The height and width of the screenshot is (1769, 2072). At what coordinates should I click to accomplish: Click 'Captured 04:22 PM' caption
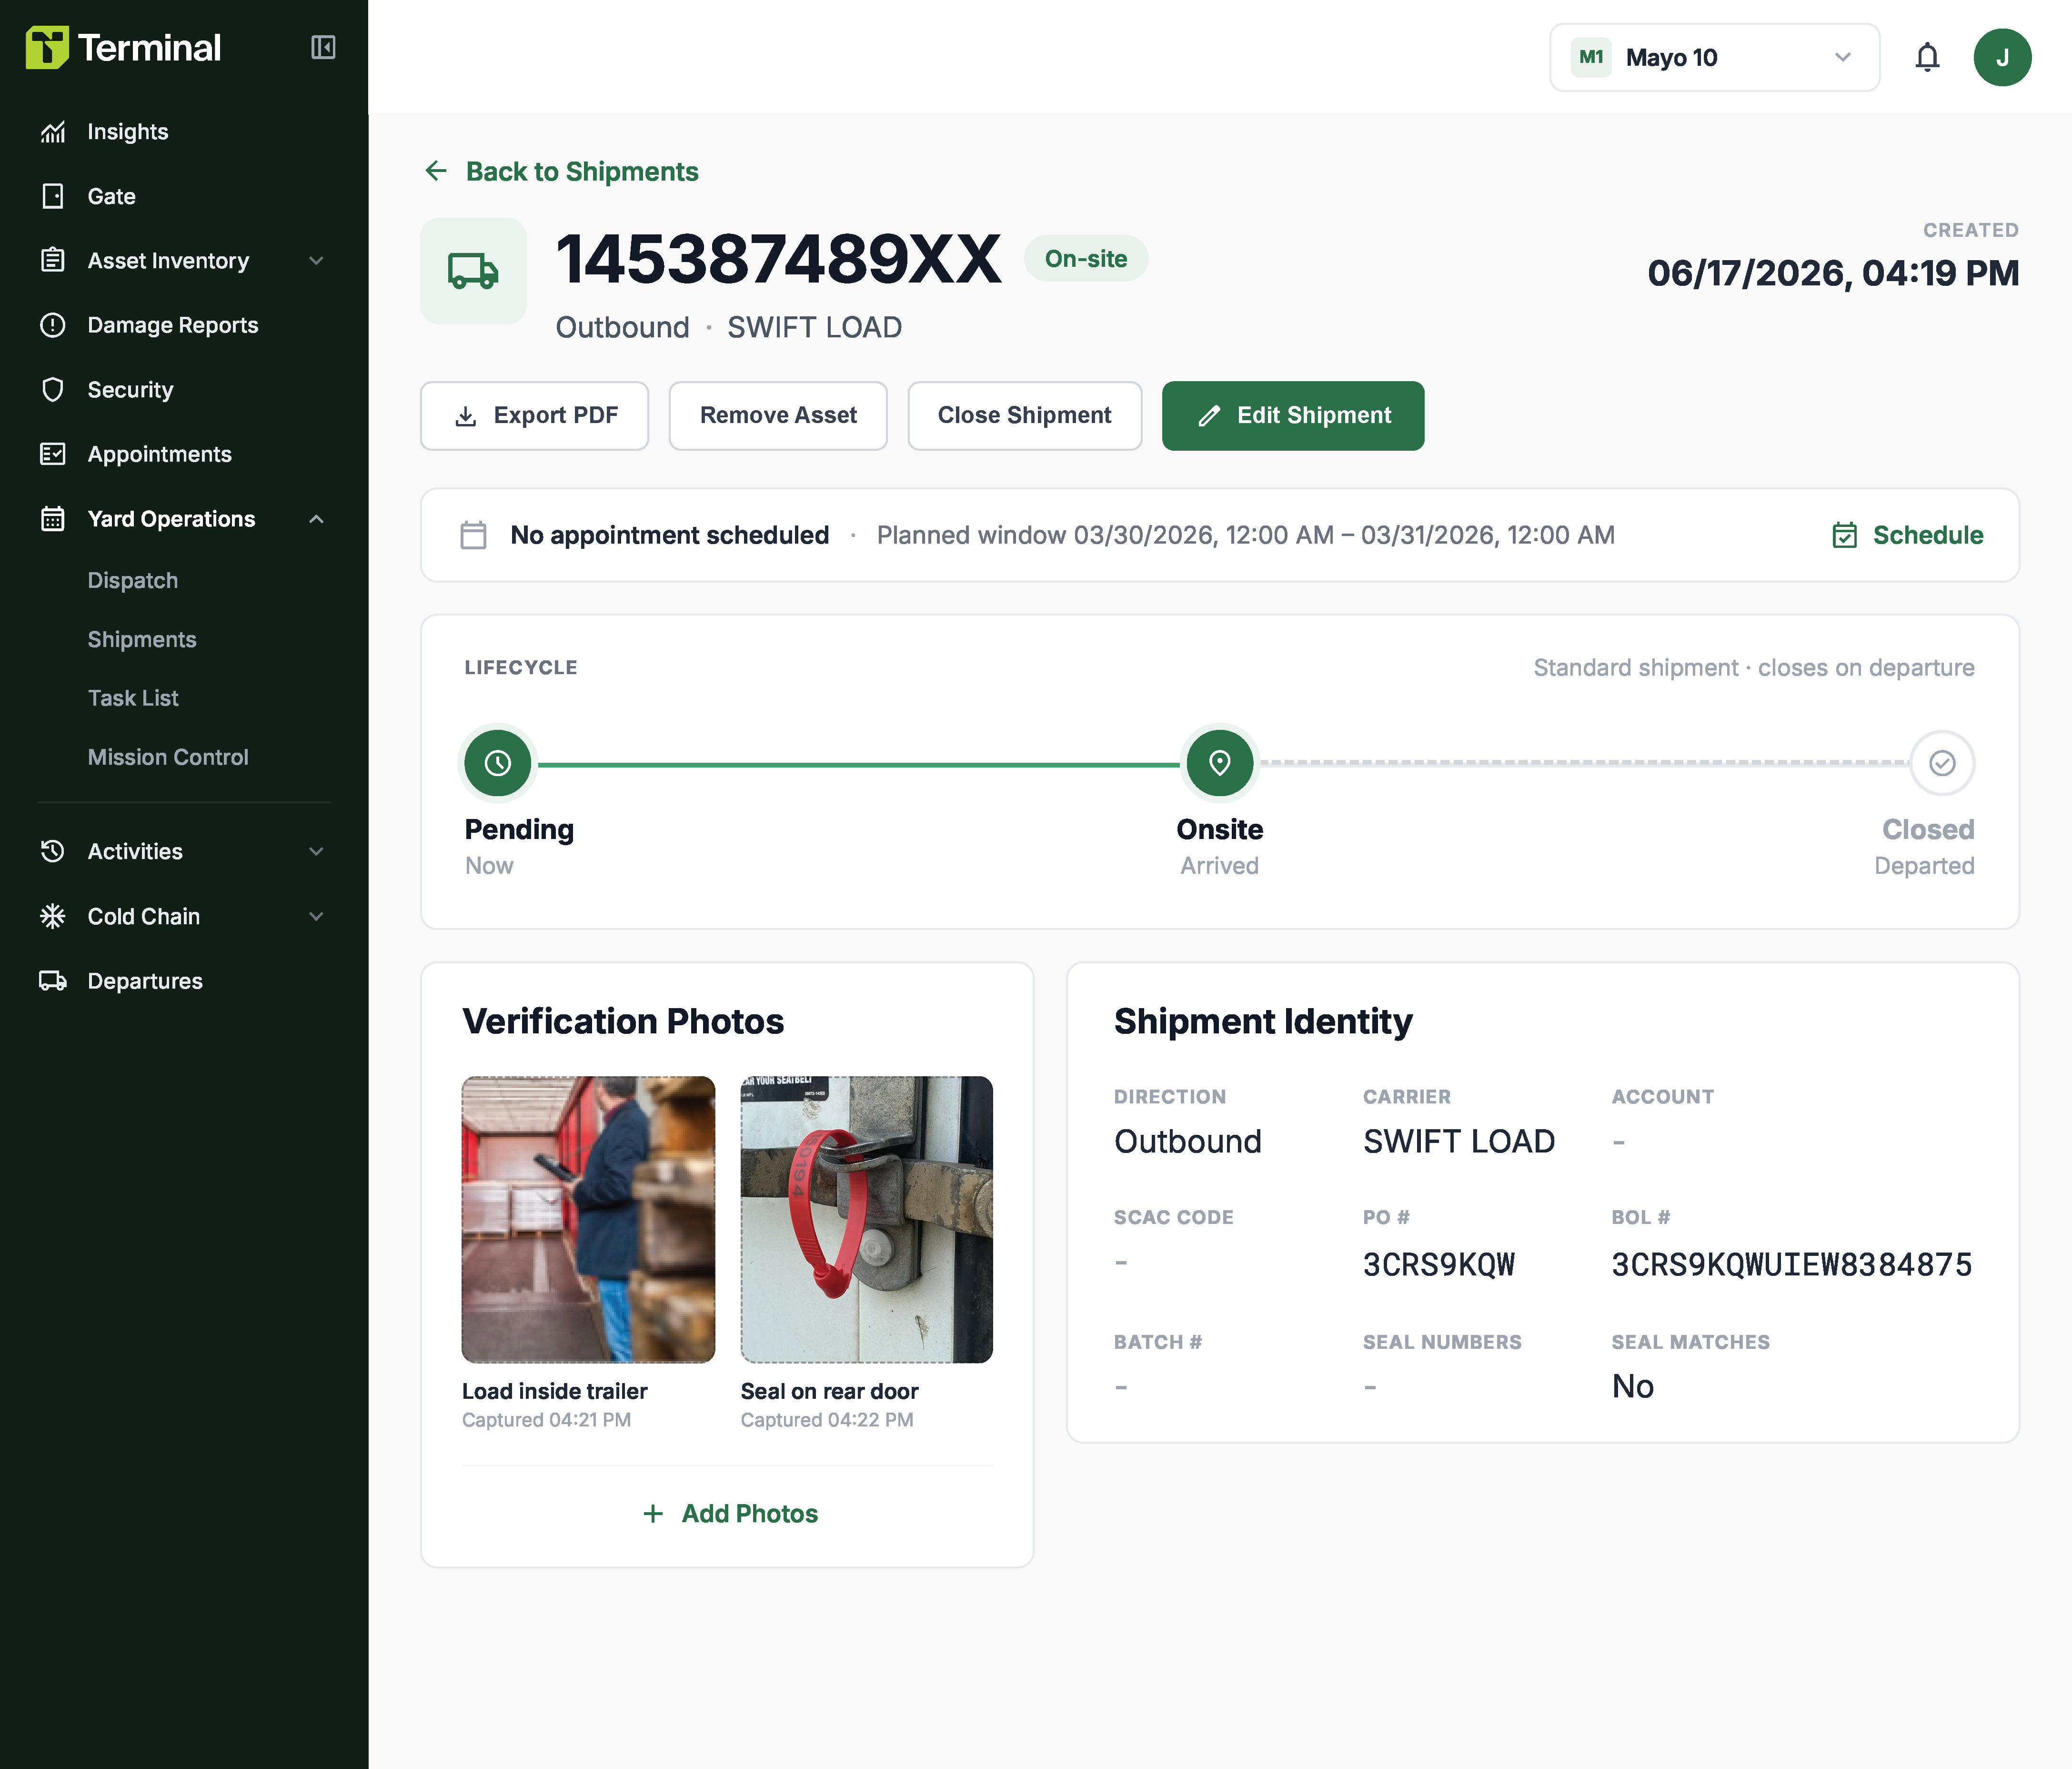827,1420
